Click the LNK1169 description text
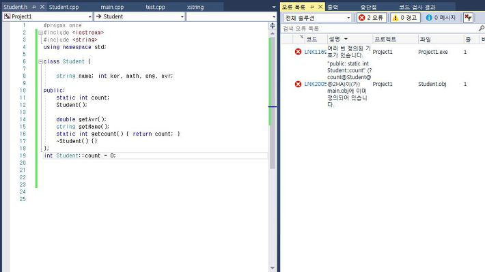Image resolution: width=485 pixels, height=272 pixels. point(349,52)
